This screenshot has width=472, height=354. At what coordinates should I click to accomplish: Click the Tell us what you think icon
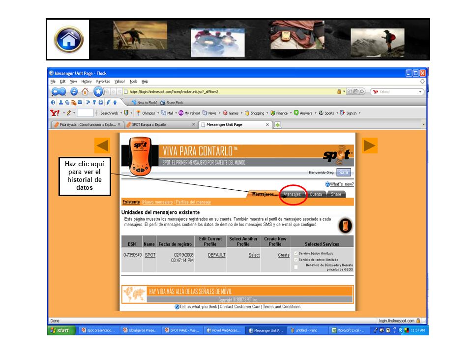177,307
